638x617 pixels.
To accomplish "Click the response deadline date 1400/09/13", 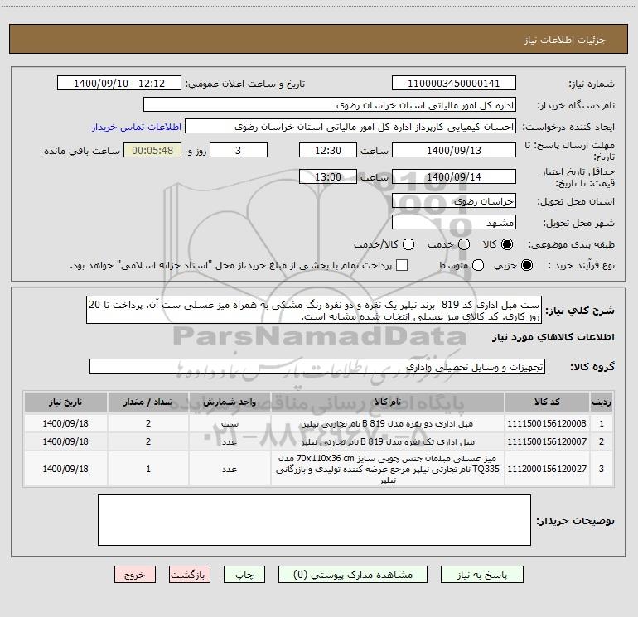I will tap(454, 150).
